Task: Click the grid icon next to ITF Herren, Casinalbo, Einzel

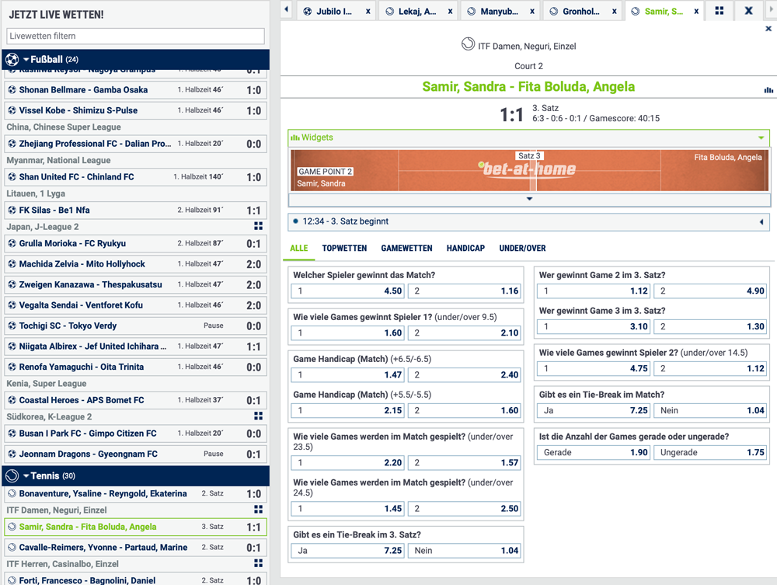Action: pyautogui.click(x=258, y=563)
